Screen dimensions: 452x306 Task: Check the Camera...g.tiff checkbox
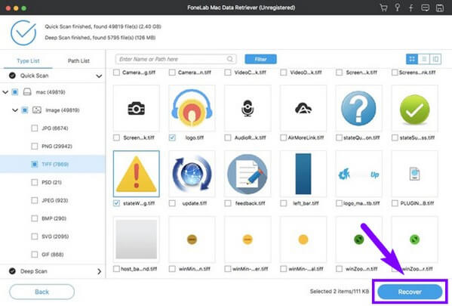pyautogui.click(x=116, y=73)
